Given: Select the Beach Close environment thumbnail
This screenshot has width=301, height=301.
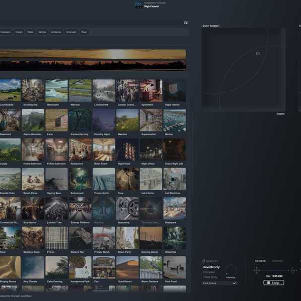Looking at the screenshot, I should [33, 179].
